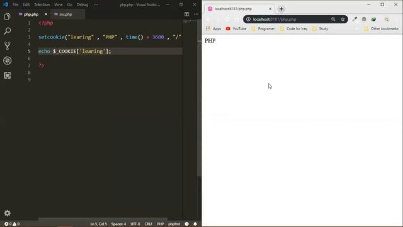Open the Extensions view

tap(7, 76)
